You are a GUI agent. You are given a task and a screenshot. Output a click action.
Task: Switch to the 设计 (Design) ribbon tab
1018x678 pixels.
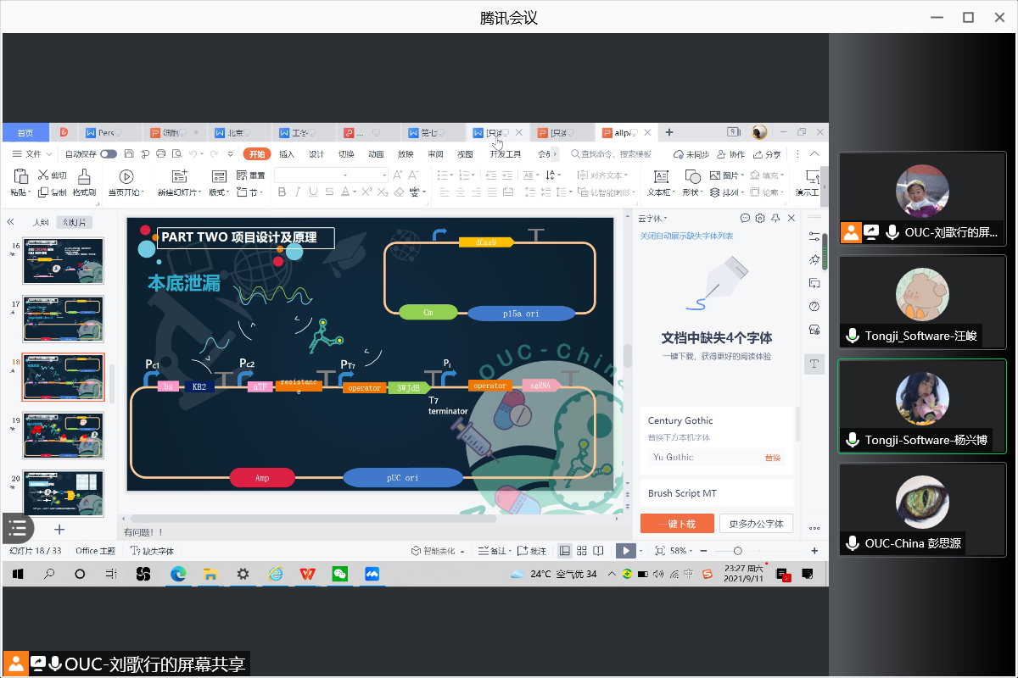pos(316,154)
